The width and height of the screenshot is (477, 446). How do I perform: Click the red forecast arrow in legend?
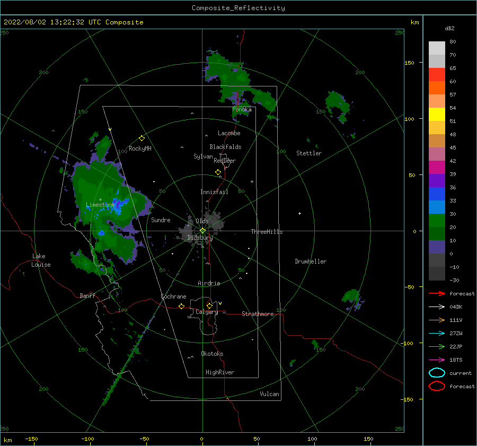pyautogui.click(x=437, y=293)
